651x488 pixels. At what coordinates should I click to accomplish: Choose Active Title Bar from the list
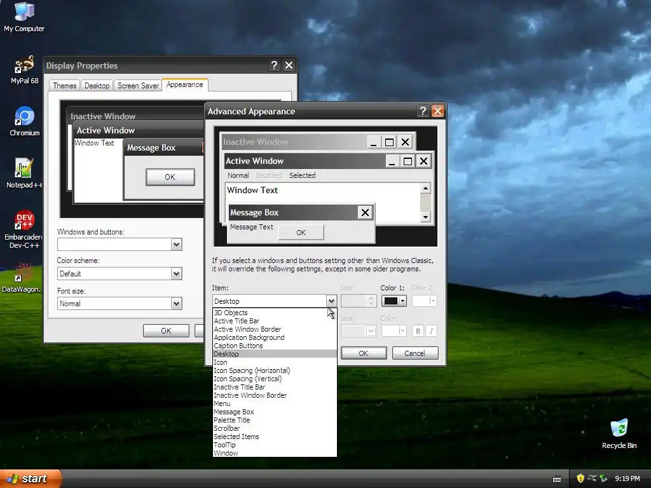click(275, 321)
